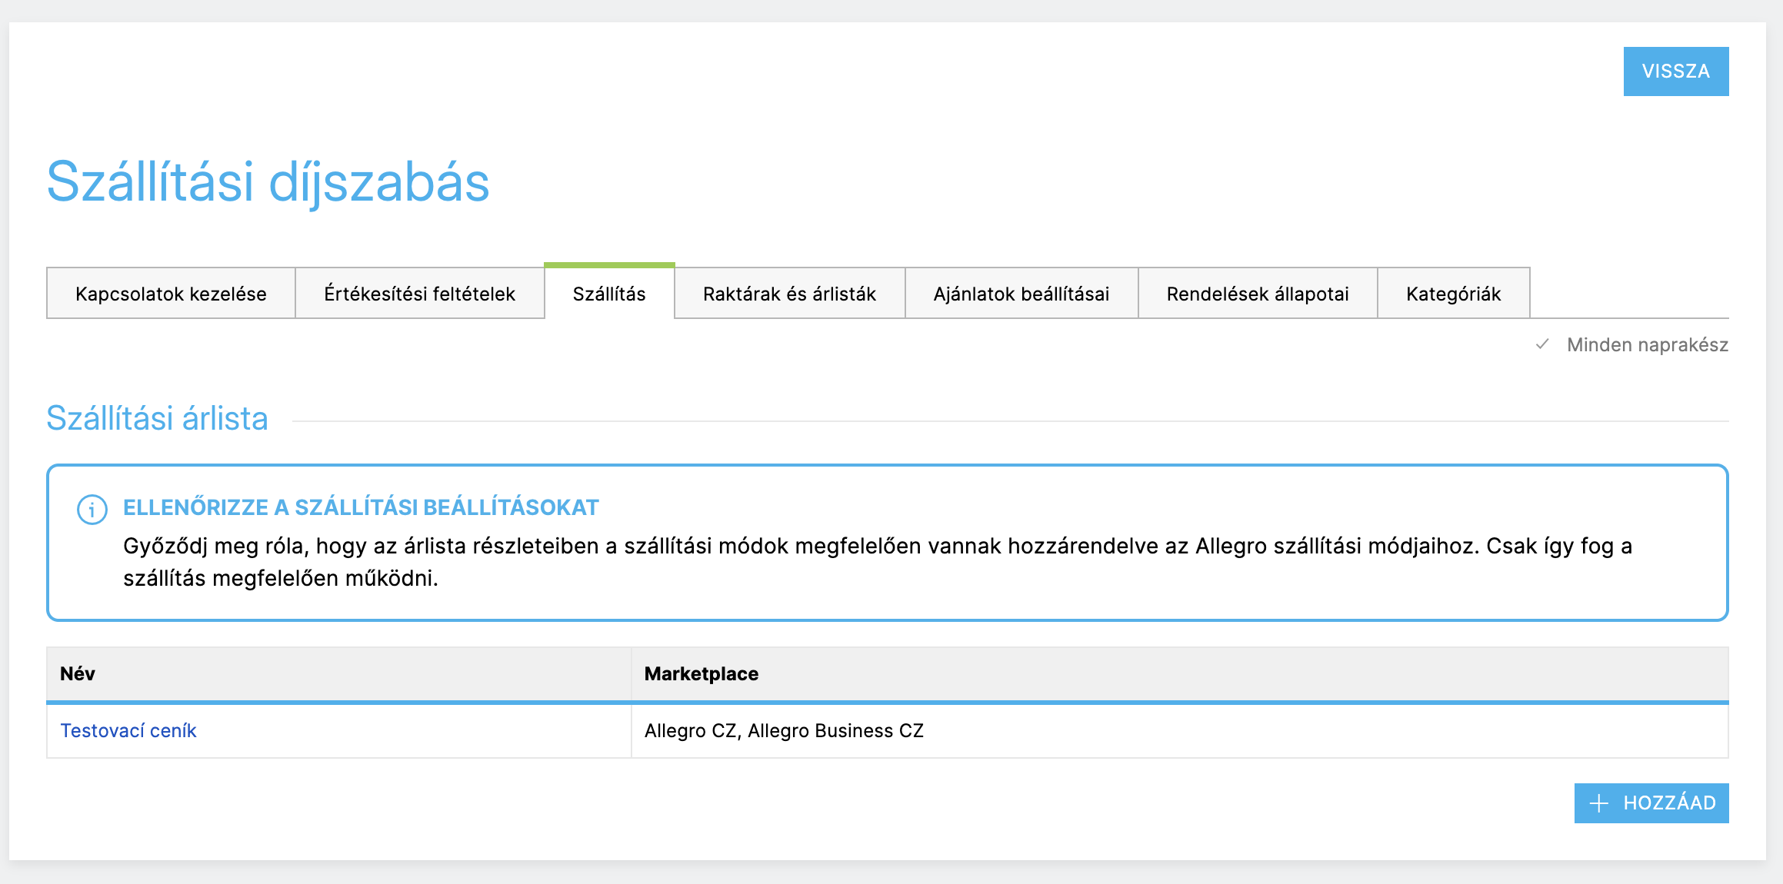Screen dimensions: 1783x884
Task: Open the Kategóriák tab
Action: coord(1453,294)
